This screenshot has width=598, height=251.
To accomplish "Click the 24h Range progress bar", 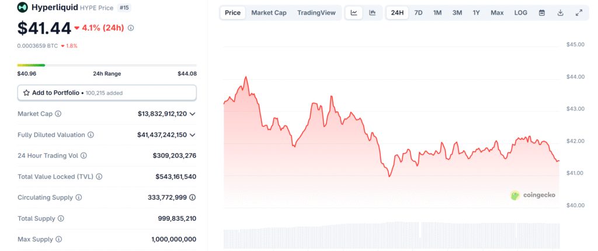I will tap(107, 65).
